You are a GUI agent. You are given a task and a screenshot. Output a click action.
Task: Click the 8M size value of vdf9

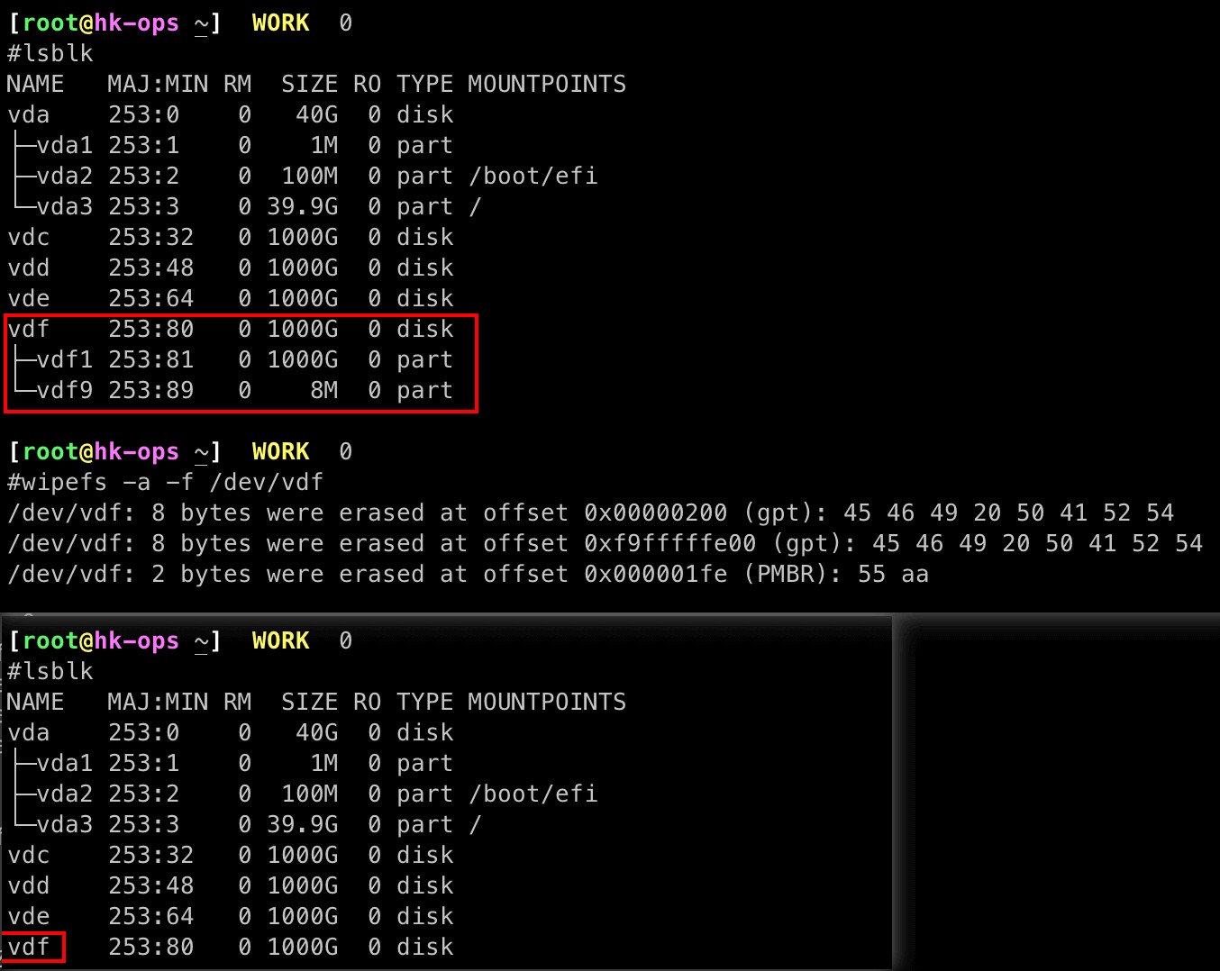[323, 391]
